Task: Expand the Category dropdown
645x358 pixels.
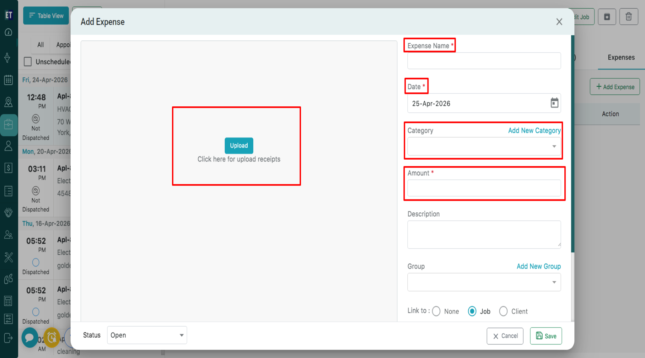Action: click(x=484, y=146)
